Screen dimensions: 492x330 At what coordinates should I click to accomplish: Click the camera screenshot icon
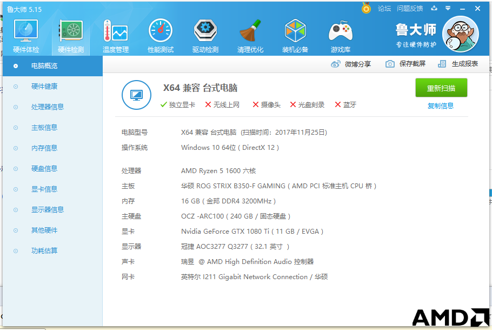[x=390, y=64]
